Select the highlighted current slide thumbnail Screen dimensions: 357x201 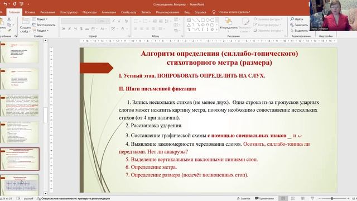(20, 159)
